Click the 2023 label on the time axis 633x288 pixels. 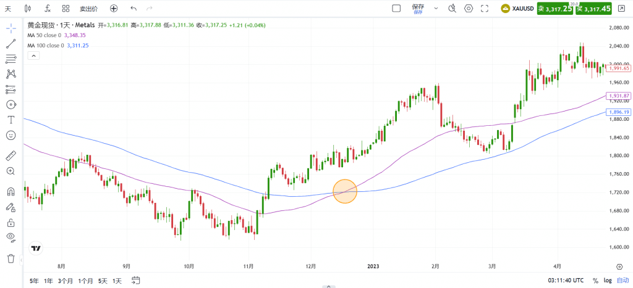[373, 266]
